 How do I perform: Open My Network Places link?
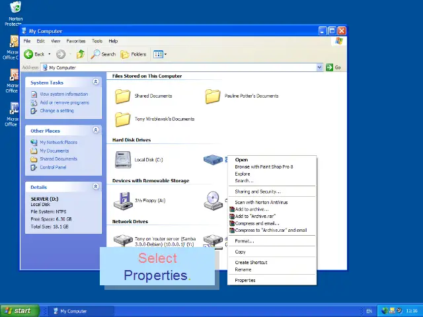point(59,143)
